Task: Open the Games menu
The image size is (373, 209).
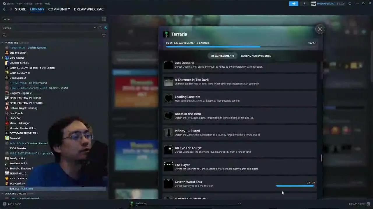Action: [x=38, y=3]
